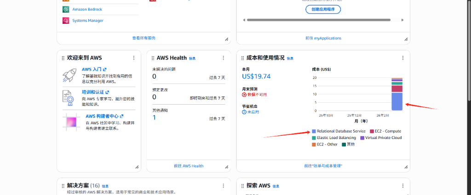Click resize handle of AWS Health widget
The width and height of the screenshot is (471, 195).
[226, 167]
